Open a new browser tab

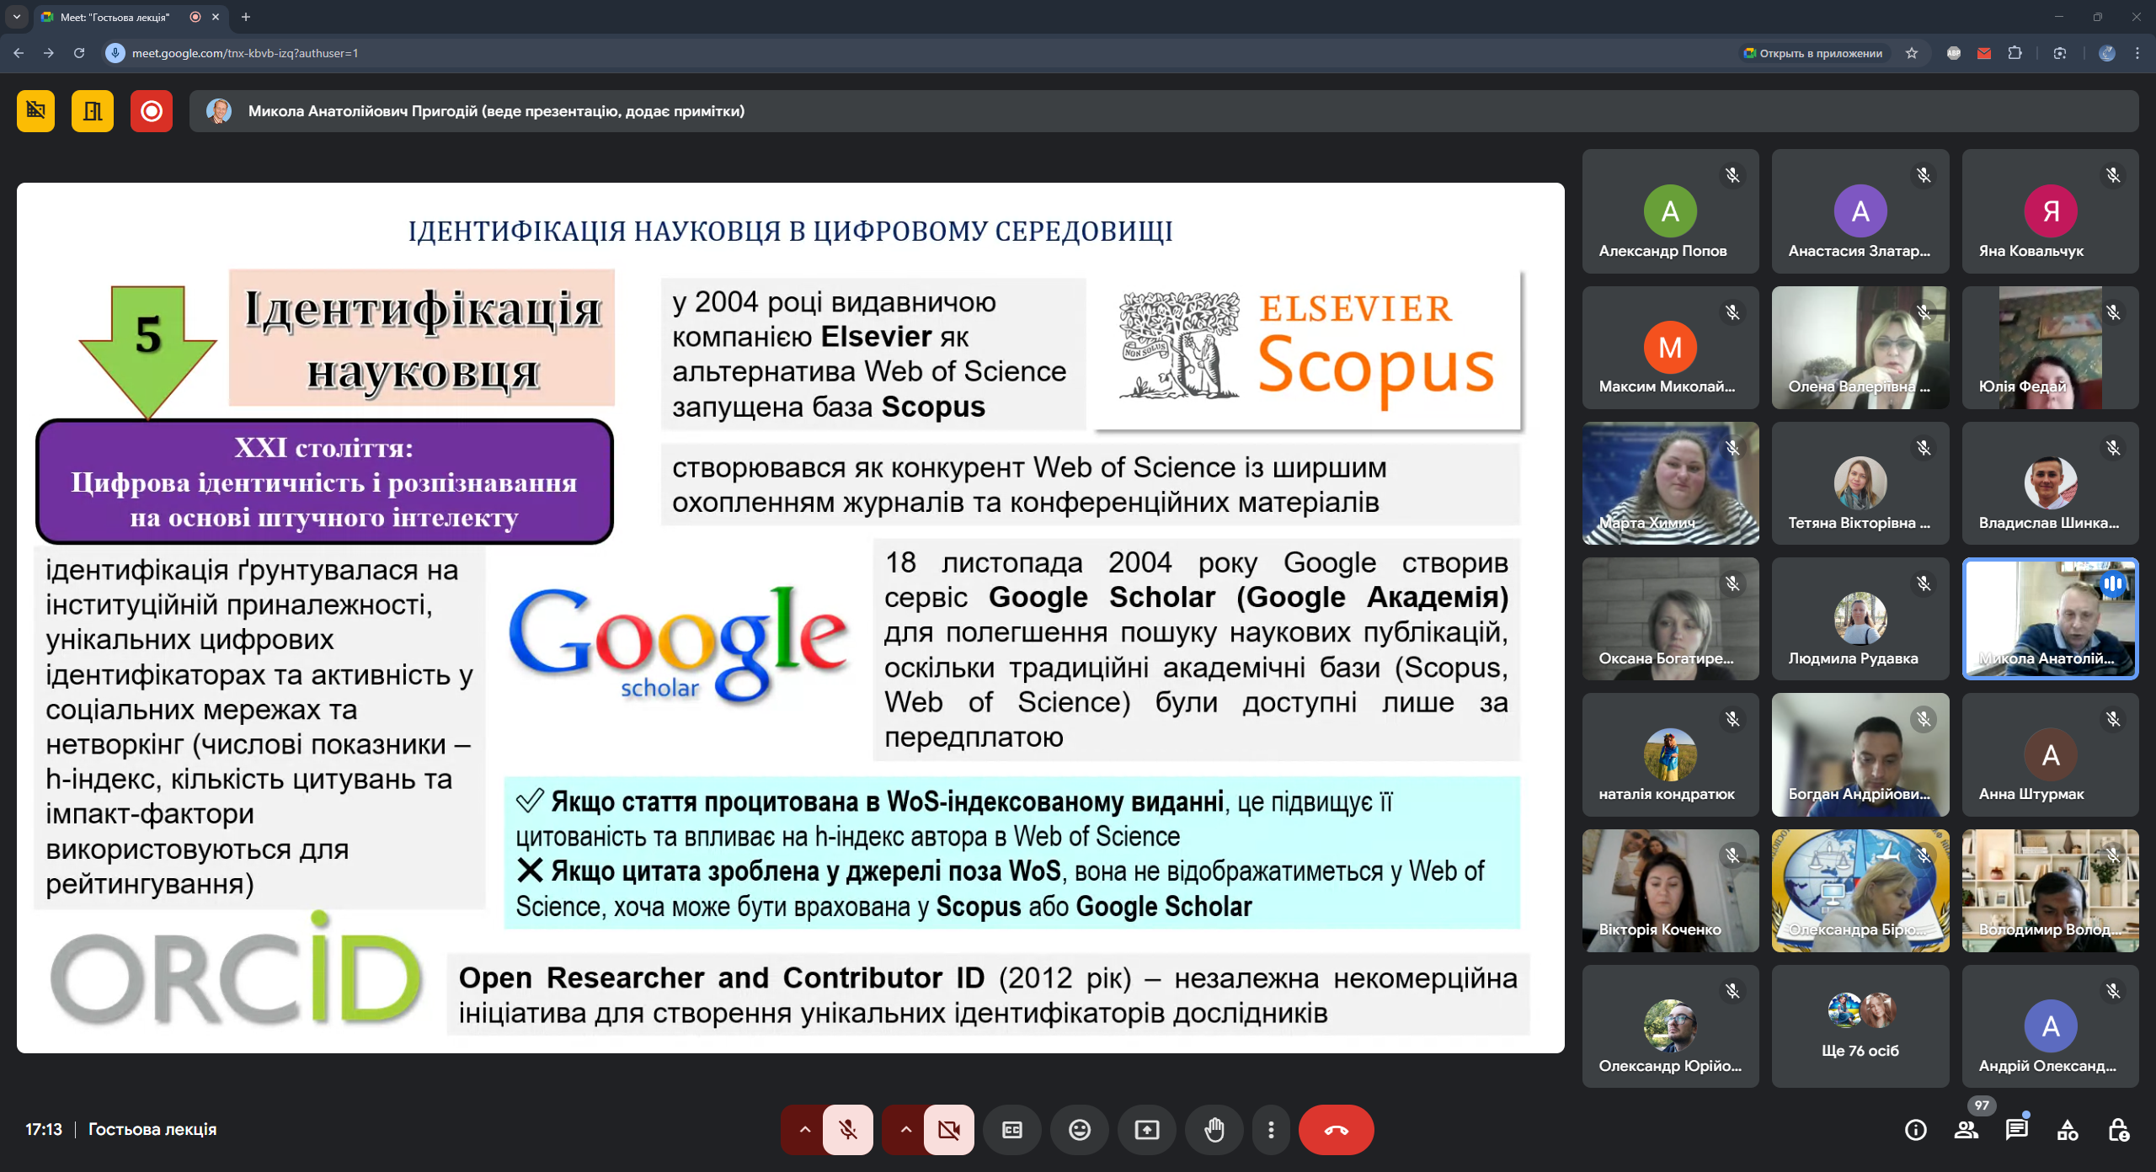click(x=246, y=17)
